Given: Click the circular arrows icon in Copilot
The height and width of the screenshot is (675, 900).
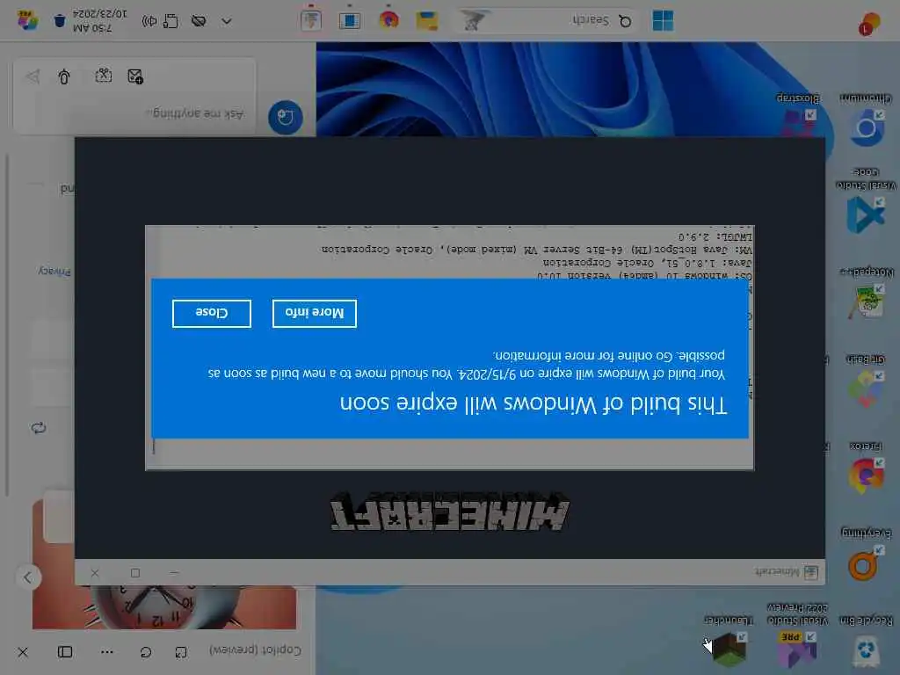Looking at the screenshot, I should [x=39, y=428].
